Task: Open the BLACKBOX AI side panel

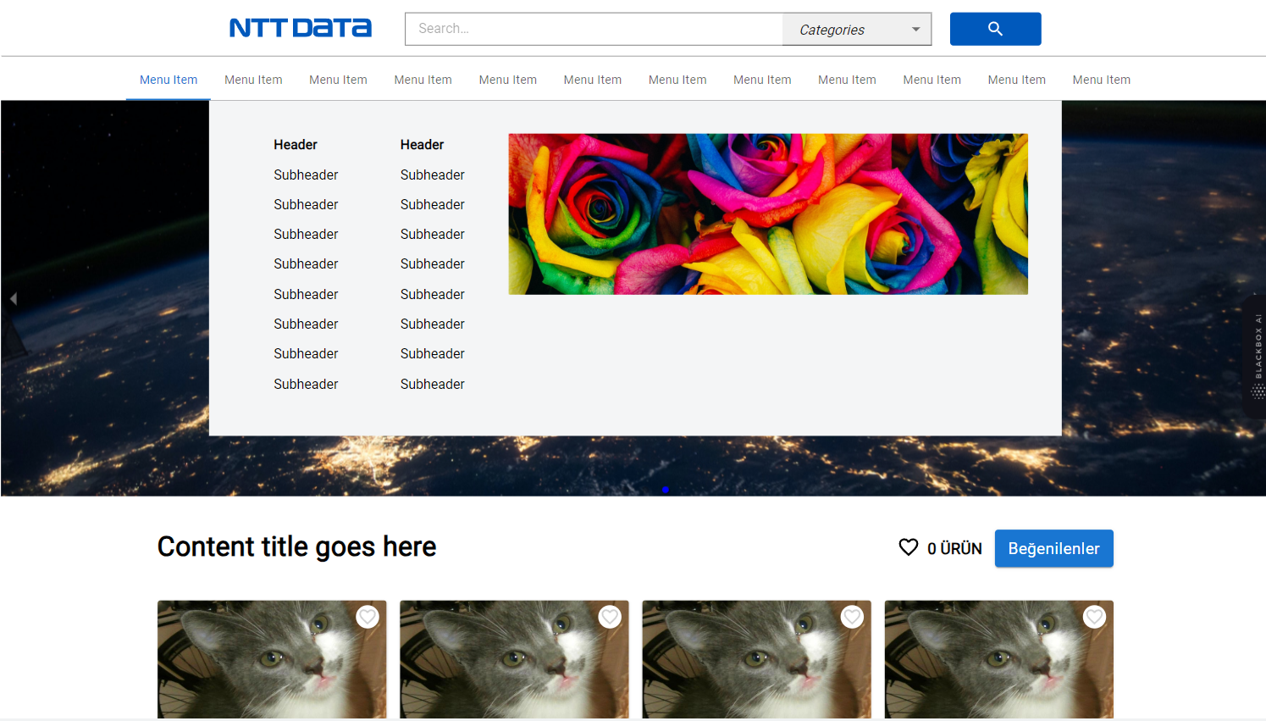Action: tap(1258, 347)
